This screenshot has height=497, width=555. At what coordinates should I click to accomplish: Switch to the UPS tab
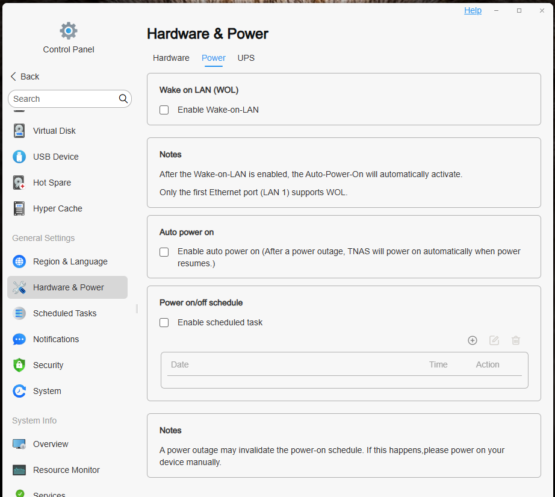coord(246,58)
